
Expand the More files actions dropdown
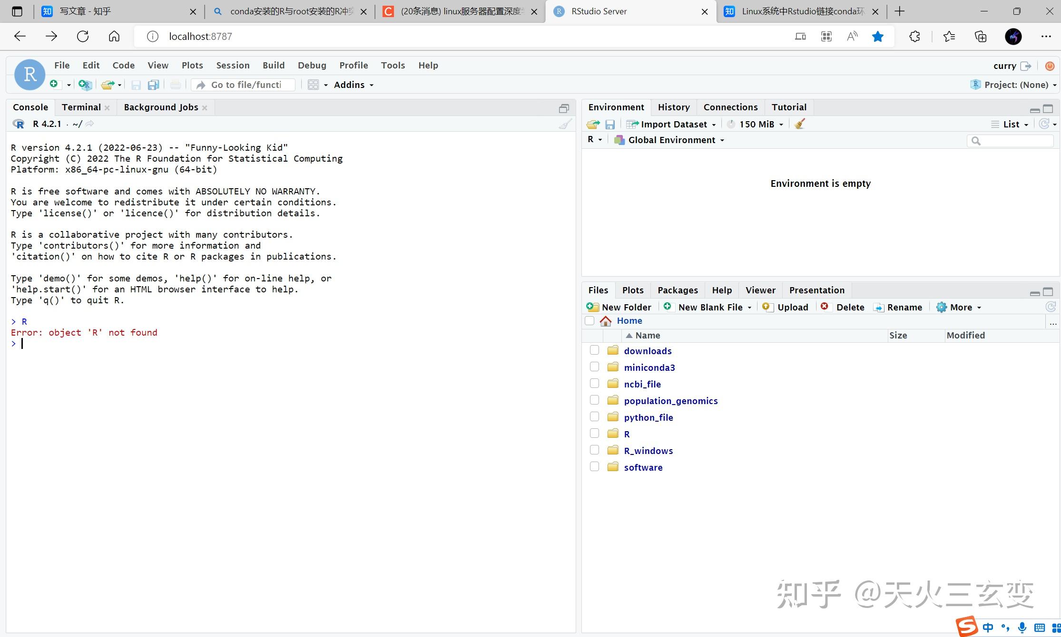[959, 307]
